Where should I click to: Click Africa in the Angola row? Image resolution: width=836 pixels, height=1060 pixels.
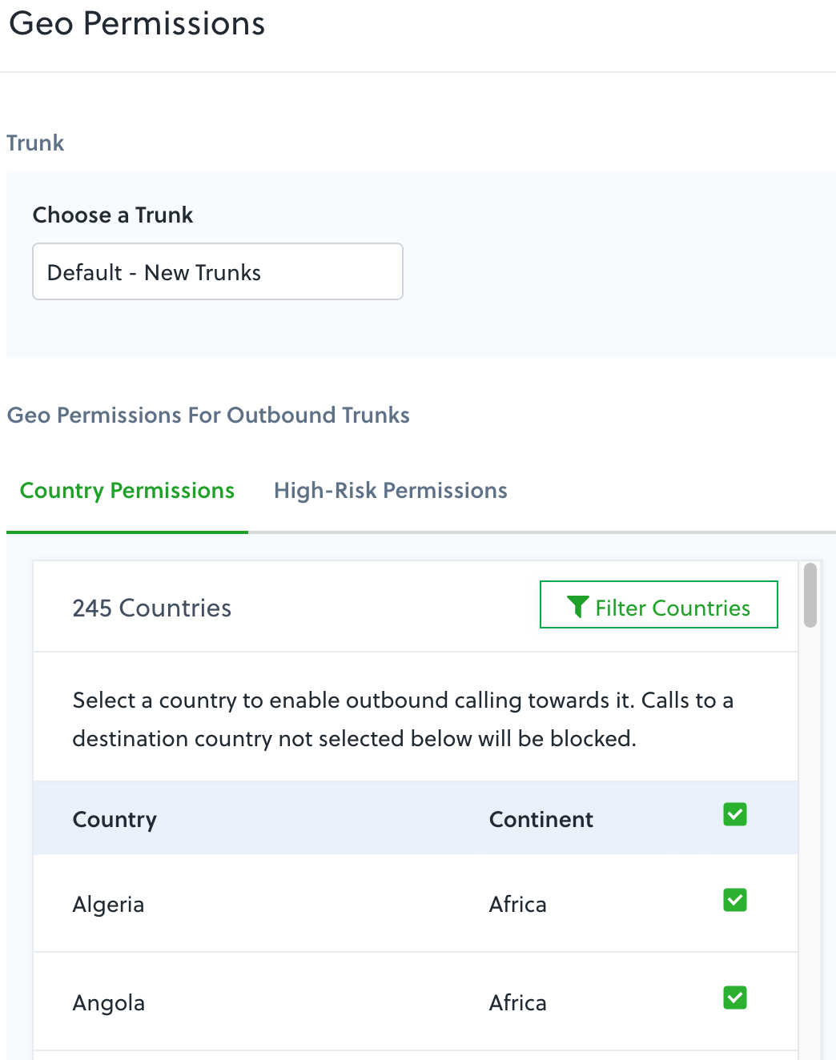[x=517, y=1003]
